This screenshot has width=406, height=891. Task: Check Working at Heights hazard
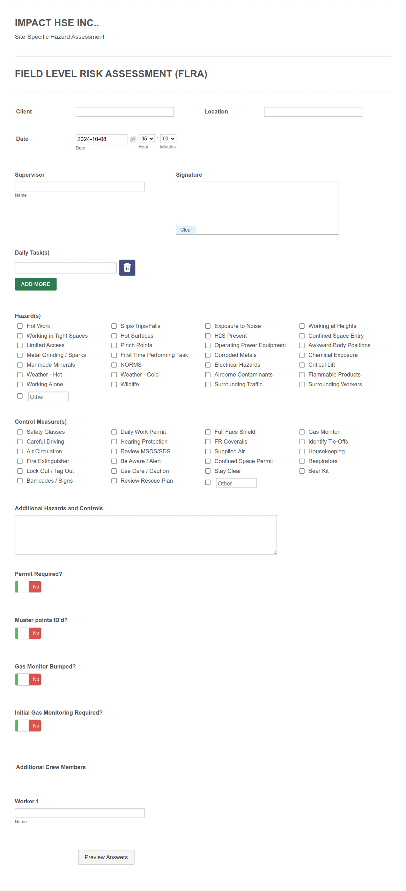click(x=302, y=326)
